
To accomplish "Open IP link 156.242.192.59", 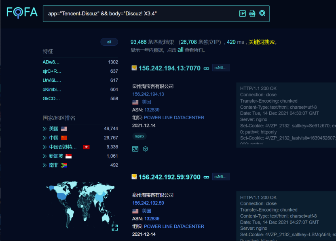I will pos(148,203).
